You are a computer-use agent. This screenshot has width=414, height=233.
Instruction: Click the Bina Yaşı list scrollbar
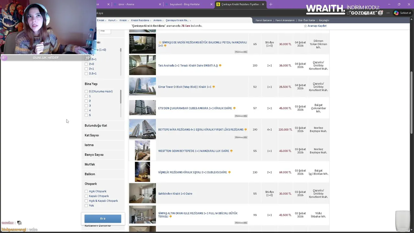tap(121, 96)
